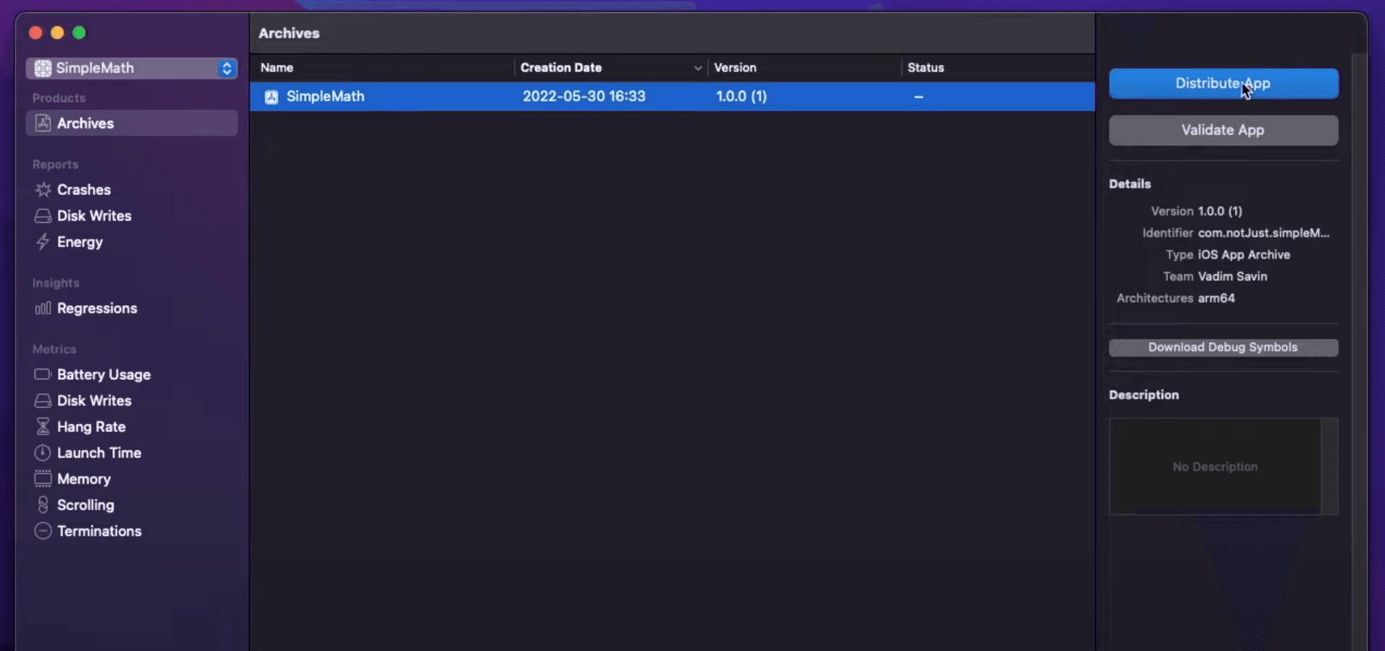Click the Validate App button
Image resolution: width=1385 pixels, height=651 pixels.
tap(1223, 130)
